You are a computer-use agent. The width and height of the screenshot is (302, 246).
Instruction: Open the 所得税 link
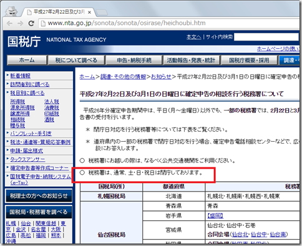pos(17,102)
